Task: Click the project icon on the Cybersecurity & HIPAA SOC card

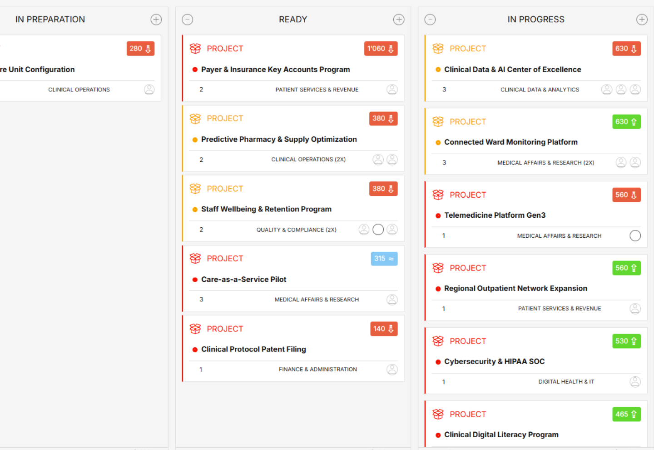Action: pos(438,341)
